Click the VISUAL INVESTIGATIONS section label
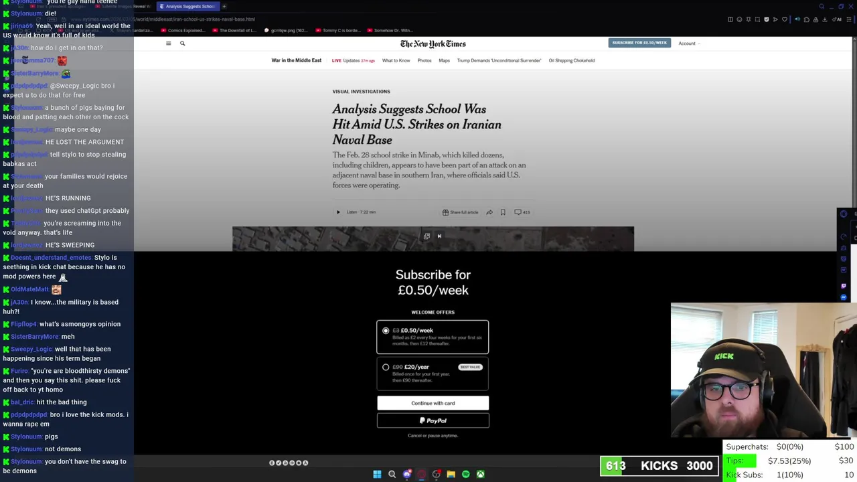This screenshot has width=857, height=482. click(x=361, y=91)
